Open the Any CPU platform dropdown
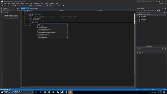This screenshot has height=94, width=167. click(x=41, y=6)
